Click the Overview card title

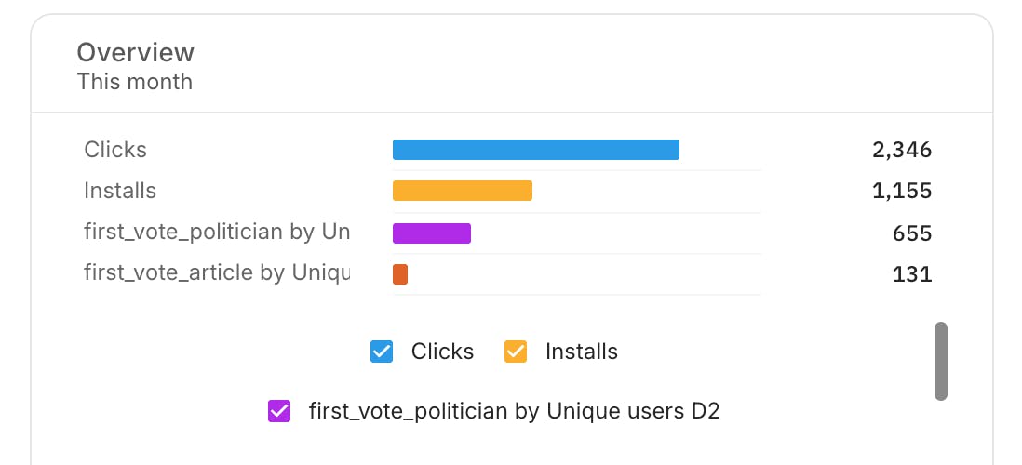click(136, 52)
